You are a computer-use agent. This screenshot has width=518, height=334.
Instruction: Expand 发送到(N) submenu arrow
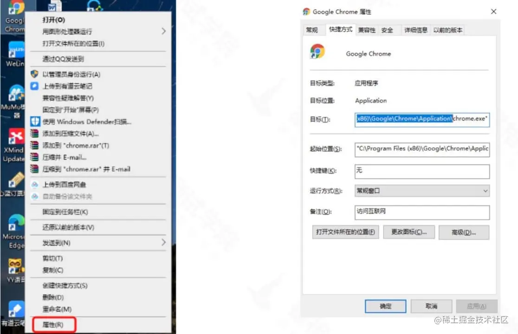pos(163,243)
